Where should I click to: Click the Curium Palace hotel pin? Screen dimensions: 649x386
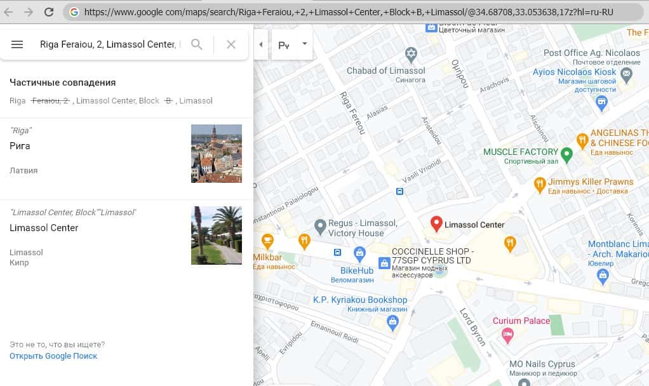click(x=507, y=335)
